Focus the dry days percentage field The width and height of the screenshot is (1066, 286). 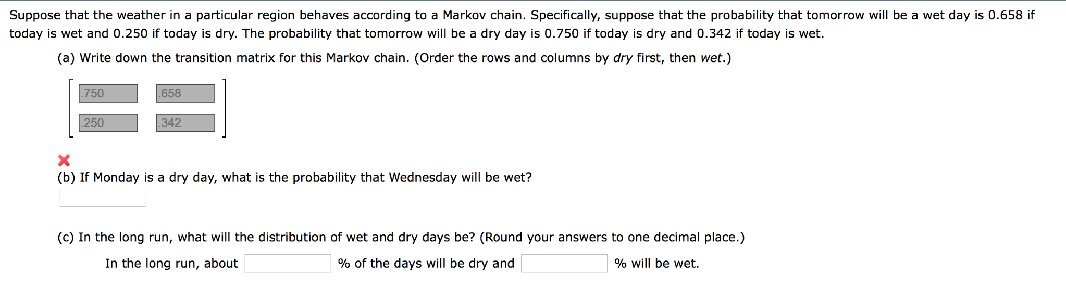pyautogui.click(x=288, y=264)
